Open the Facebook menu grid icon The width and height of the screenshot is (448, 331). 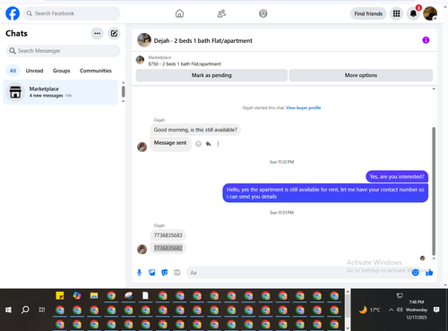[396, 13]
